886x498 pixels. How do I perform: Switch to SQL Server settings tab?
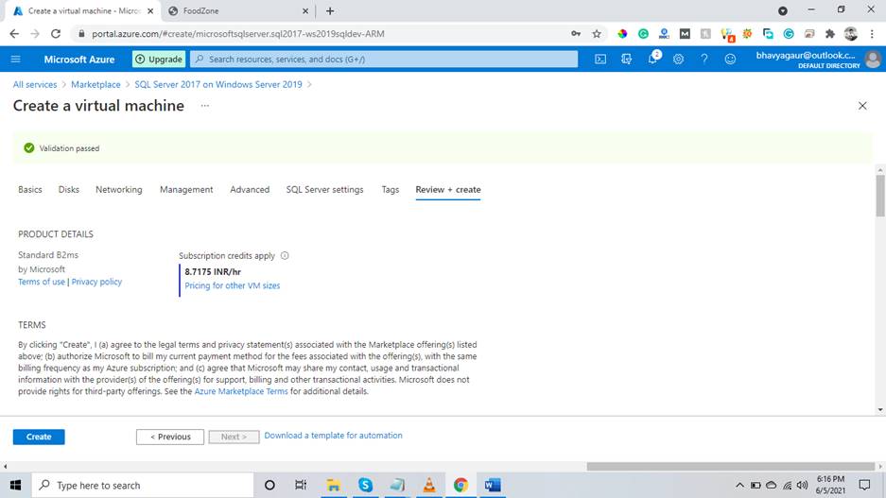[x=324, y=190]
